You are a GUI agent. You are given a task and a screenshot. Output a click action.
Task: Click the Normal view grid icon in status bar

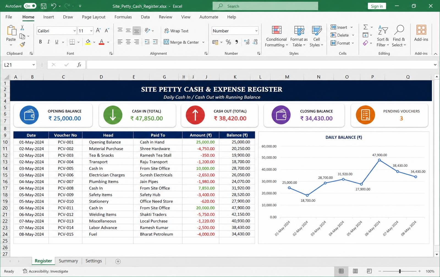341,271
